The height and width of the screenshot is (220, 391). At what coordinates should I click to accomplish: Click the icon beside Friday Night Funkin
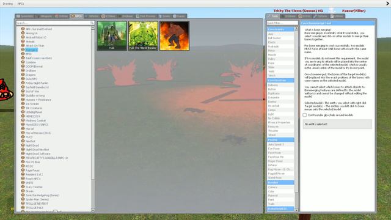[x=23, y=83]
